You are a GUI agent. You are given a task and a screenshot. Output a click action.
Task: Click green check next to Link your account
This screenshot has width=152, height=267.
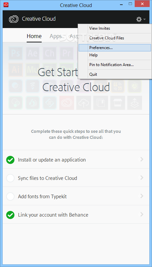(10, 215)
